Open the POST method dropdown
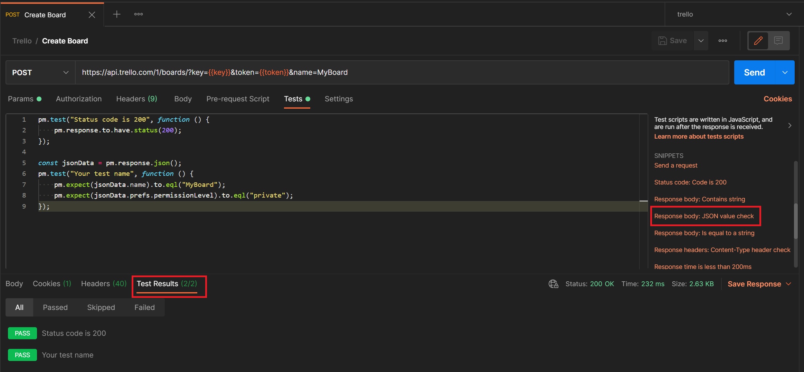Screen dimensions: 804x372 pyautogui.click(x=40, y=72)
